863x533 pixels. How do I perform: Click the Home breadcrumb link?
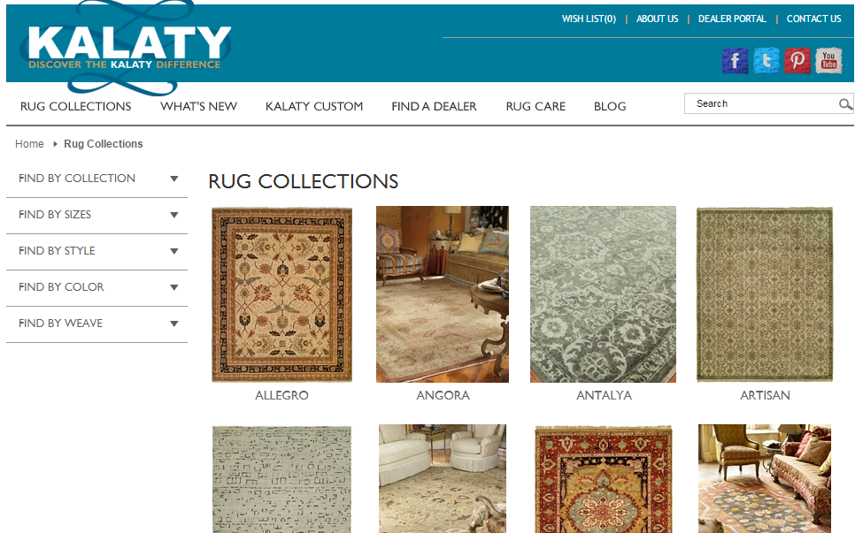click(29, 144)
